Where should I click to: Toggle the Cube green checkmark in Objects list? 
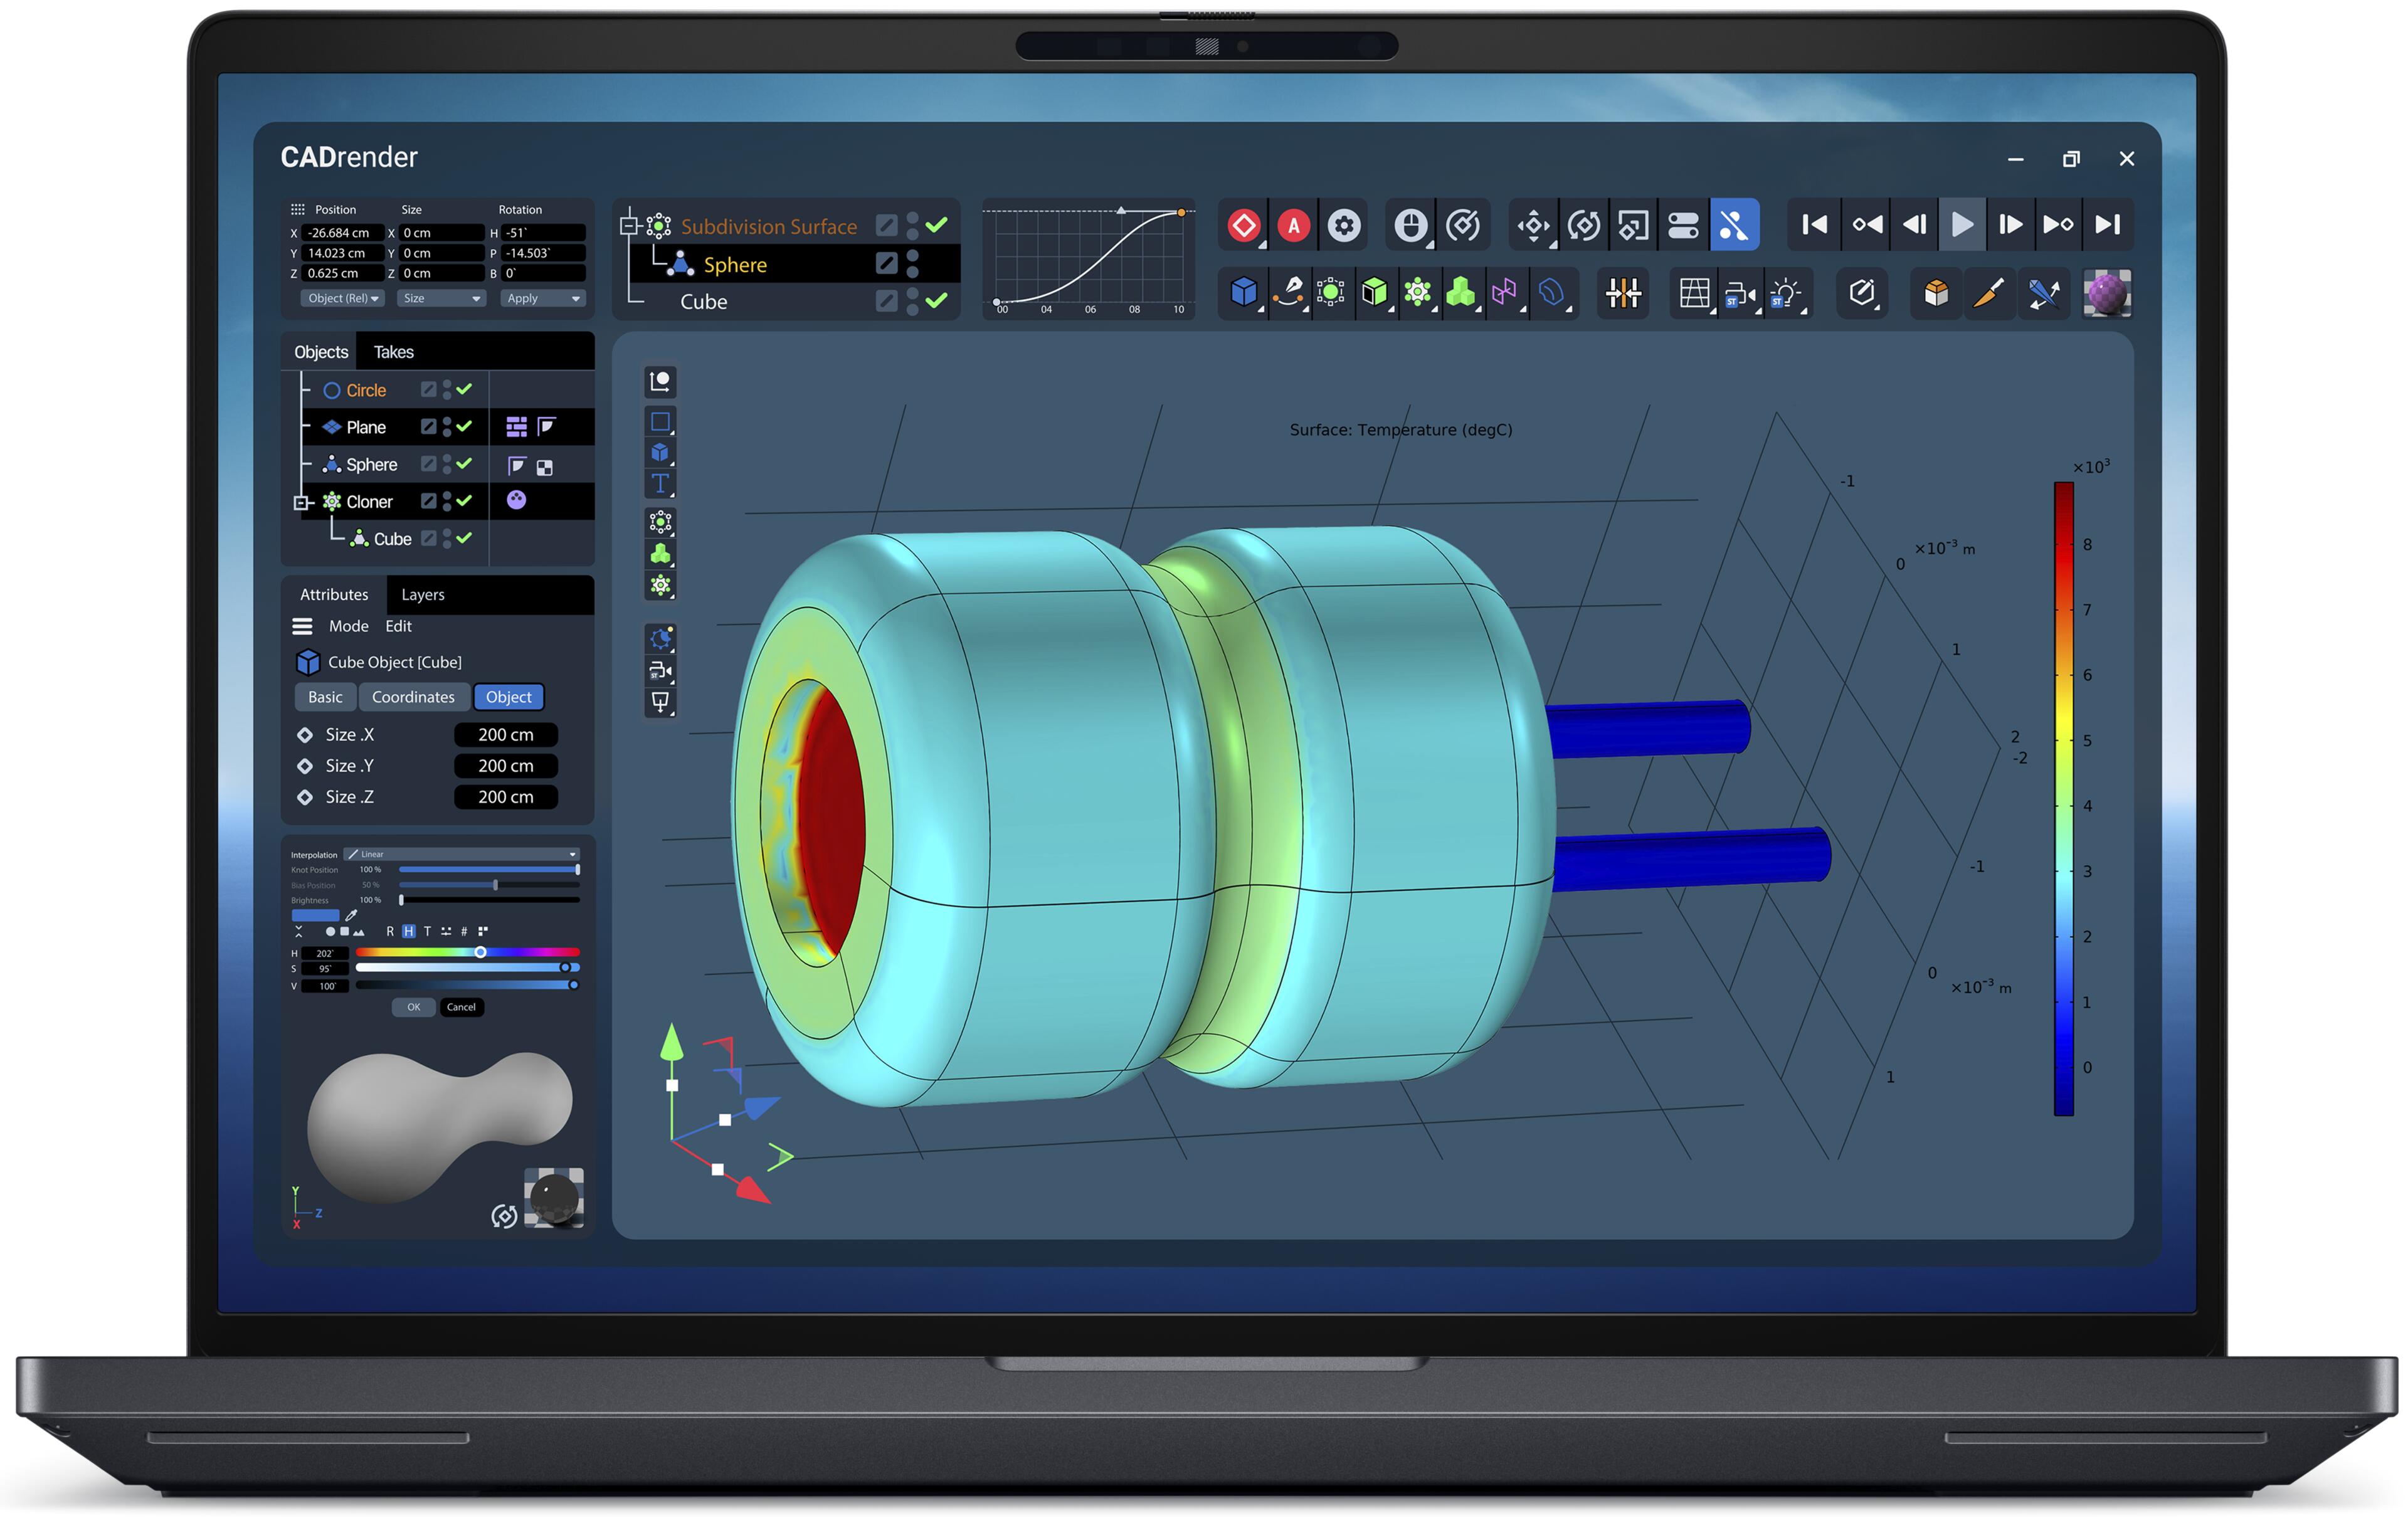click(465, 538)
